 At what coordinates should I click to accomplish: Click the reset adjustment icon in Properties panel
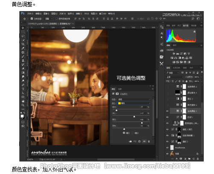[139, 141]
